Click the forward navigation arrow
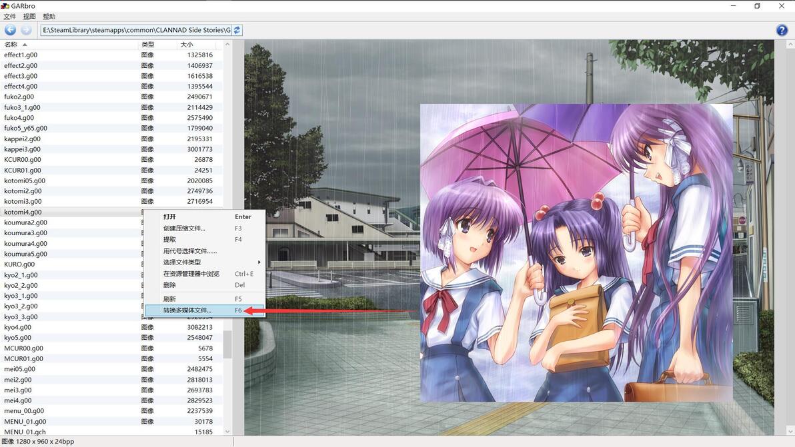 click(x=27, y=30)
